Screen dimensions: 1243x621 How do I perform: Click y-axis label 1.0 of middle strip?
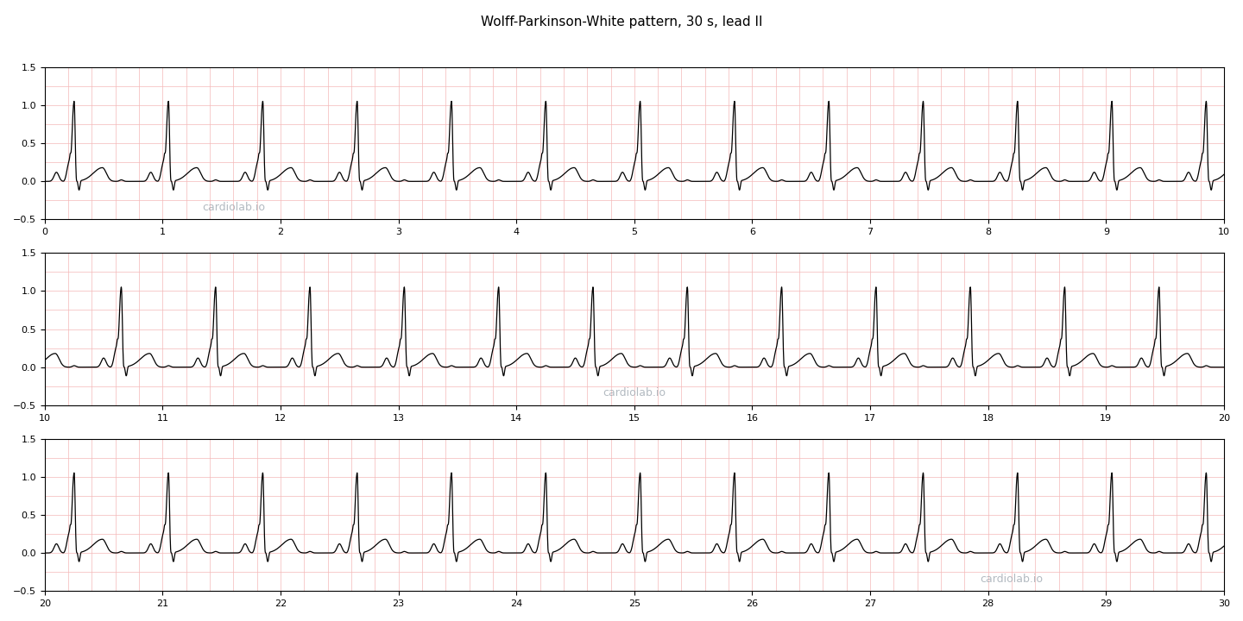(28, 292)
